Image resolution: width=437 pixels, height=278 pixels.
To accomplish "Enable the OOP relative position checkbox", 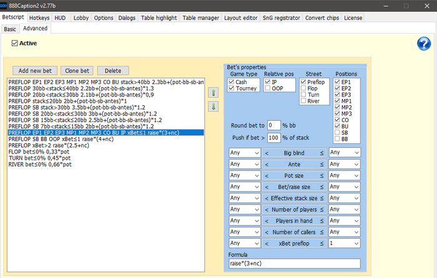I will point(268,89).
